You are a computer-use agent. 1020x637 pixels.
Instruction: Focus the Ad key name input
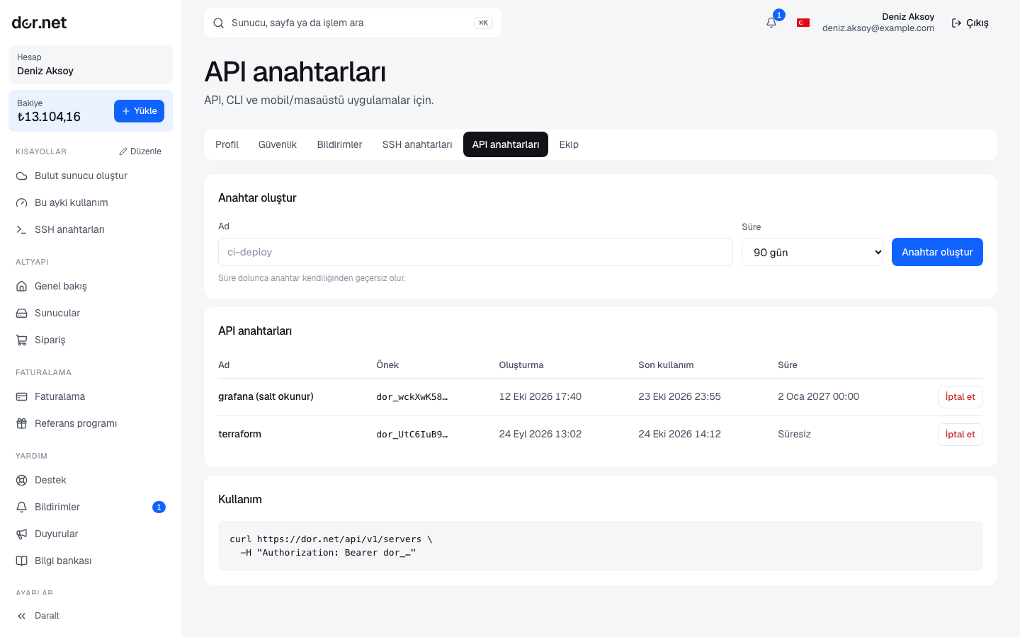coord(475,252)
